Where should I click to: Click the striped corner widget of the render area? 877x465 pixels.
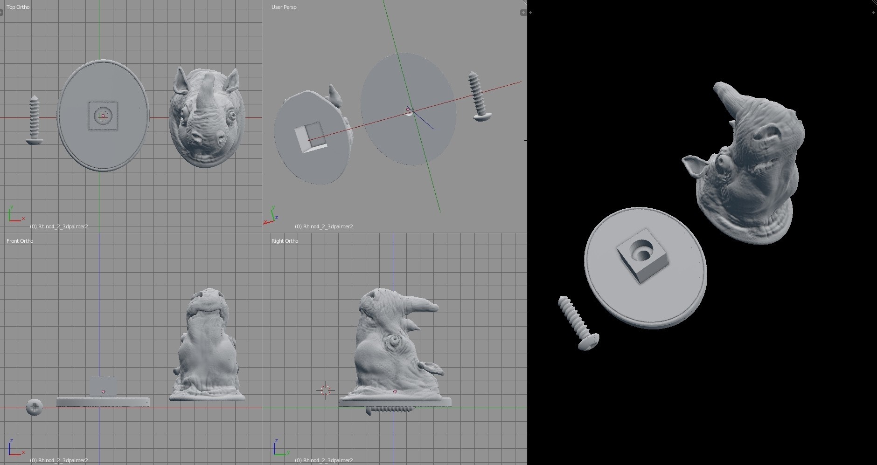(874, 2)
